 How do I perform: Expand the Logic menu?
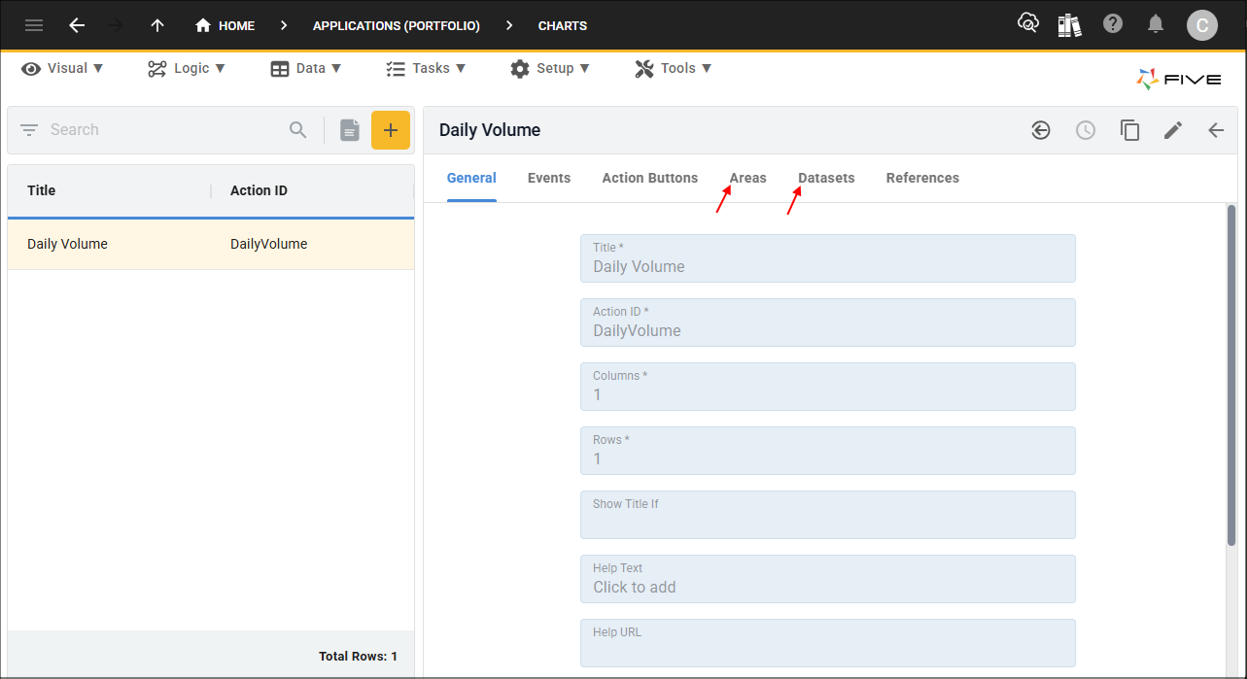[x=187, y=68]
